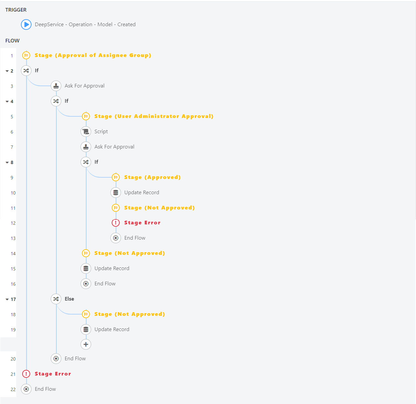Click Update Record database icon on step 15
This screenshot has width=416, height=404.
tap(86, 268)
